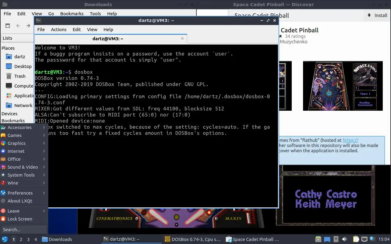Open terminal Actions menu

pos(59,30)
